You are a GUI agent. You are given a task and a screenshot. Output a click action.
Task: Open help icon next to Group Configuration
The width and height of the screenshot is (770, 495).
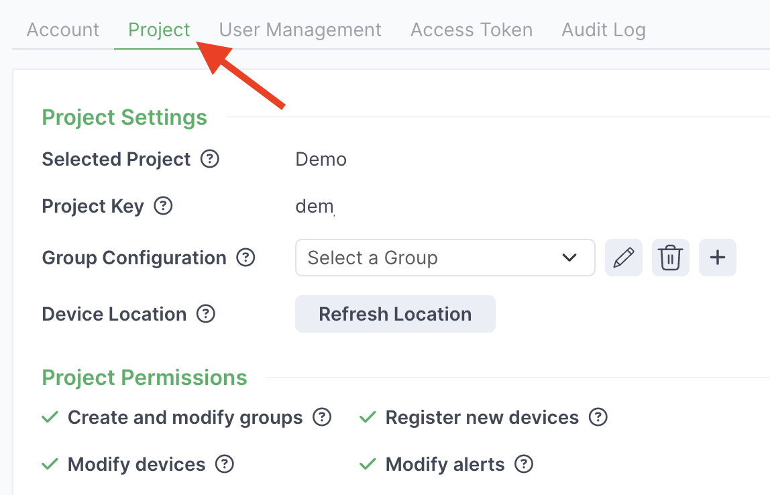[x=245, y=258]
